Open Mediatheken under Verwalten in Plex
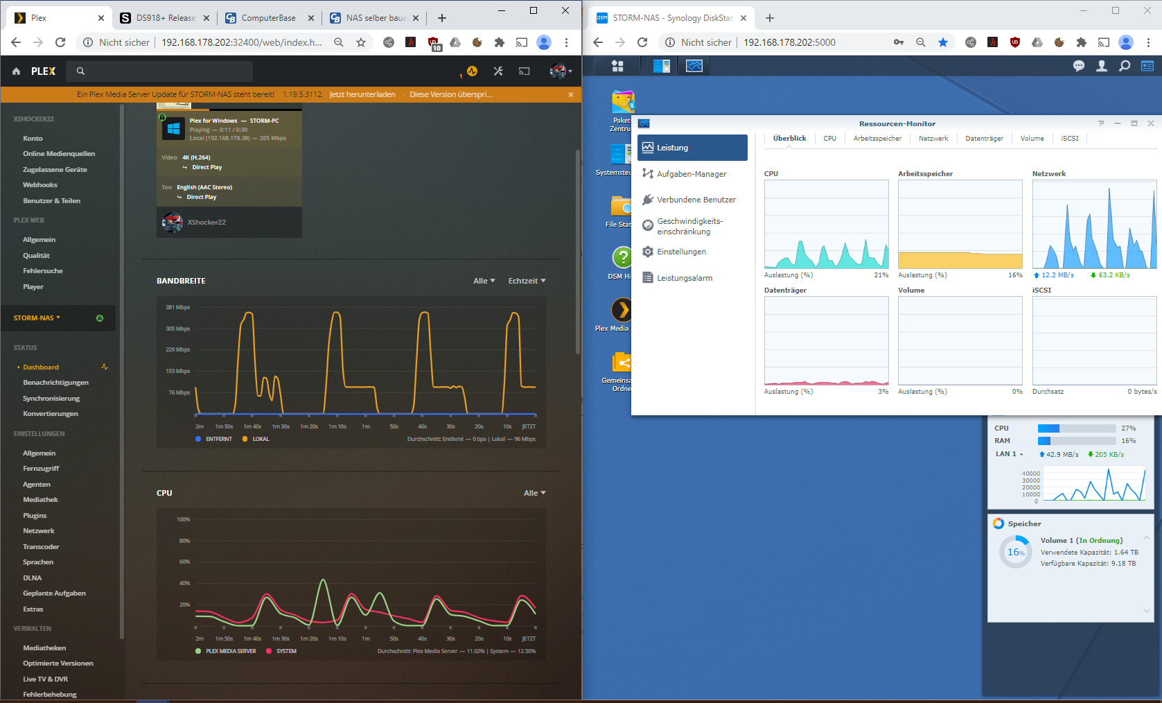1162x703 pixels. pos(44,648)
